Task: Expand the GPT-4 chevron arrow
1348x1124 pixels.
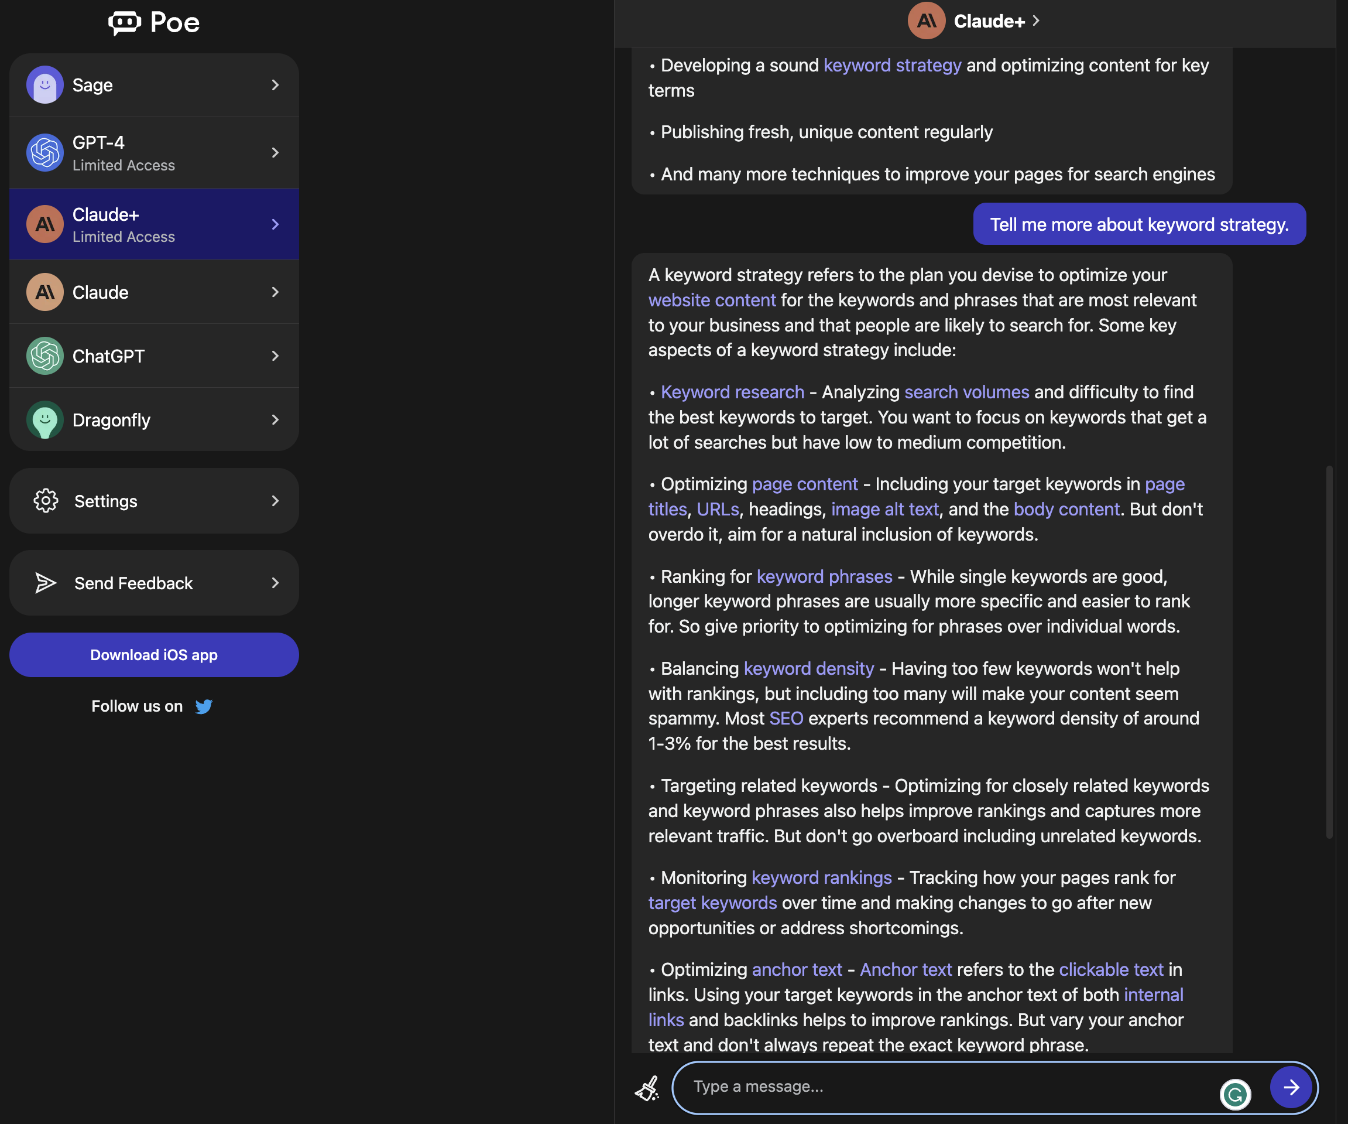Action: pyautogui.click(x=275, y=153)
